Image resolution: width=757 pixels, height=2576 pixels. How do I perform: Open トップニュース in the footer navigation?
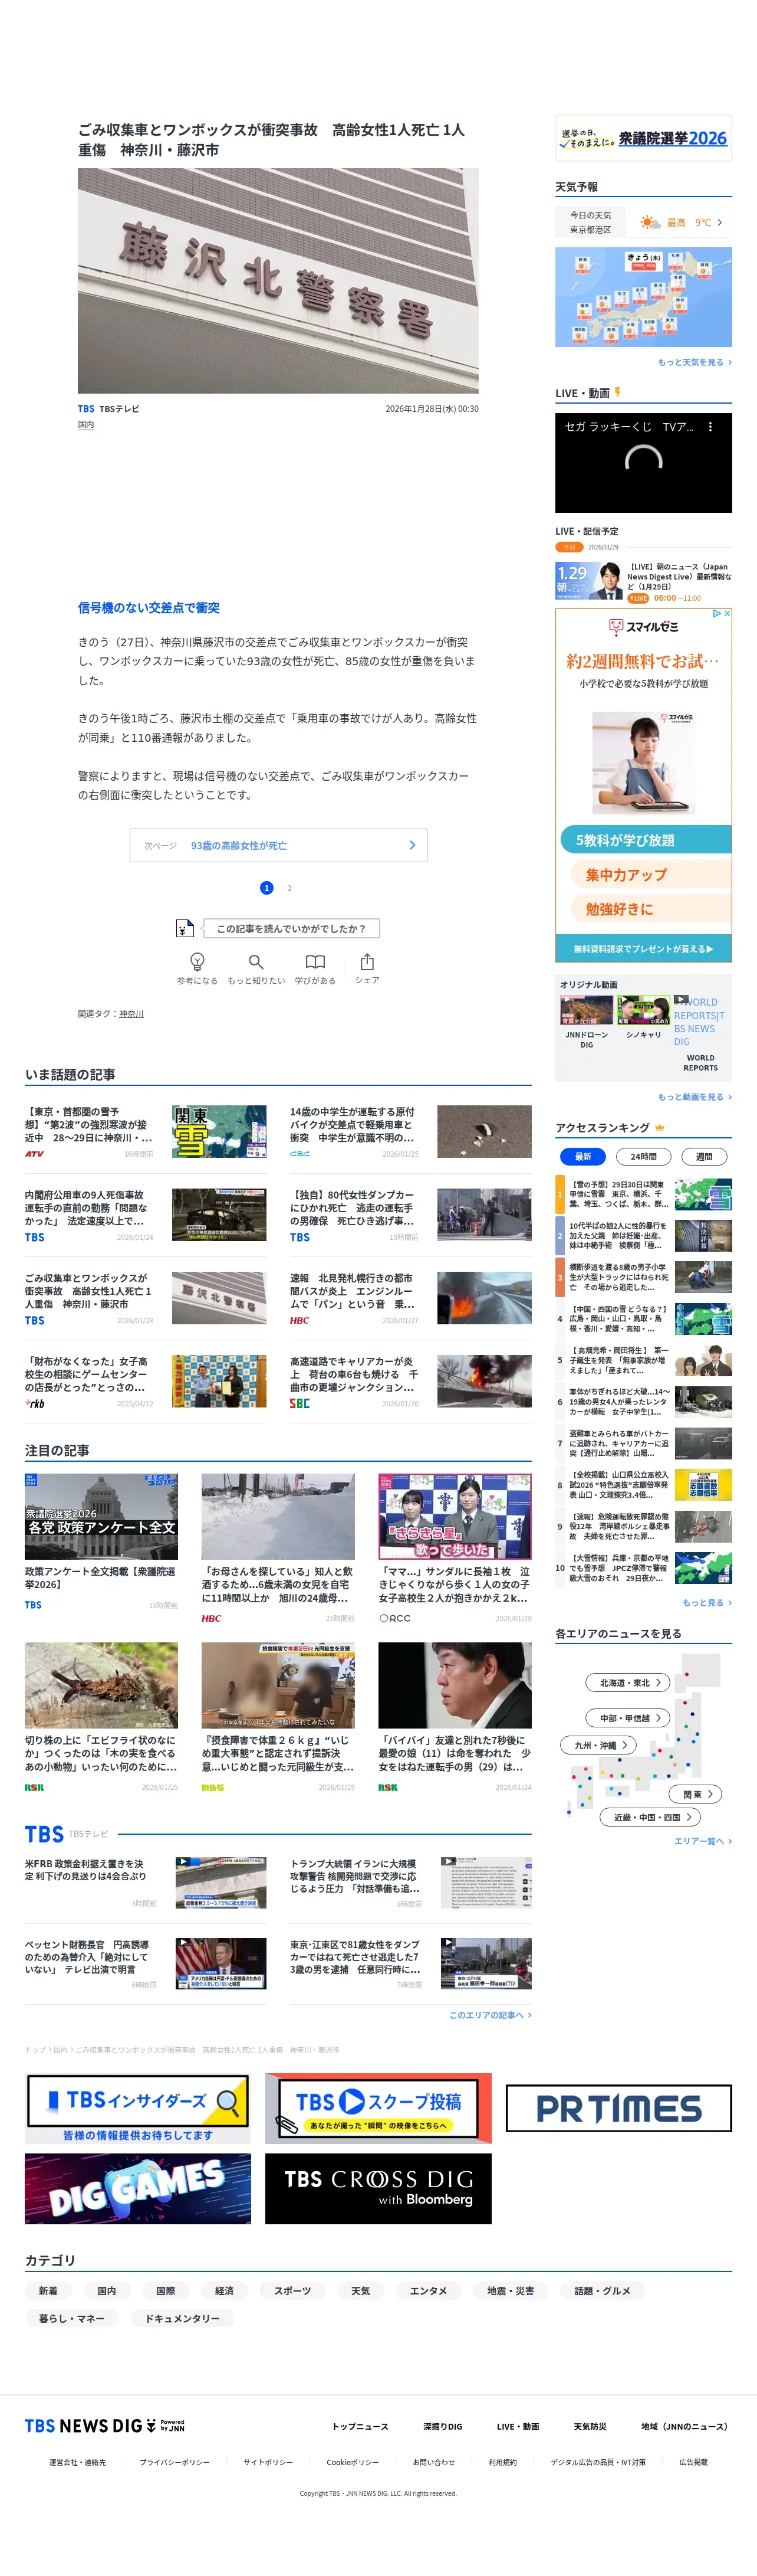pos(361,2426)
